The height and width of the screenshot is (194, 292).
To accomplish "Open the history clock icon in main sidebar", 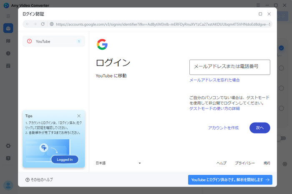I will (x=8, y=53).
